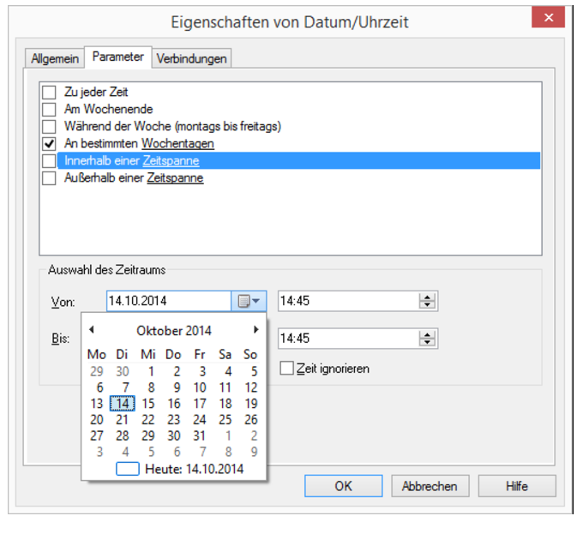Switch to the Allgemein tab
The height and width of the screenshot is (540, 583).
55,58
